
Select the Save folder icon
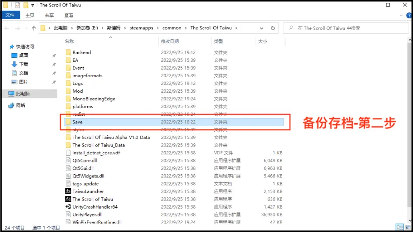(x=68, y=122)
